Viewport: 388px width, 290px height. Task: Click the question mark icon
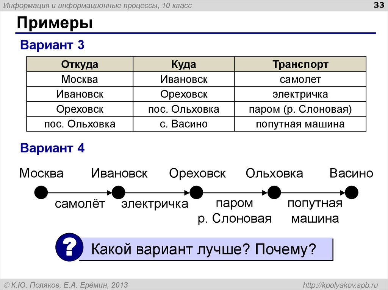pos(69,248)
